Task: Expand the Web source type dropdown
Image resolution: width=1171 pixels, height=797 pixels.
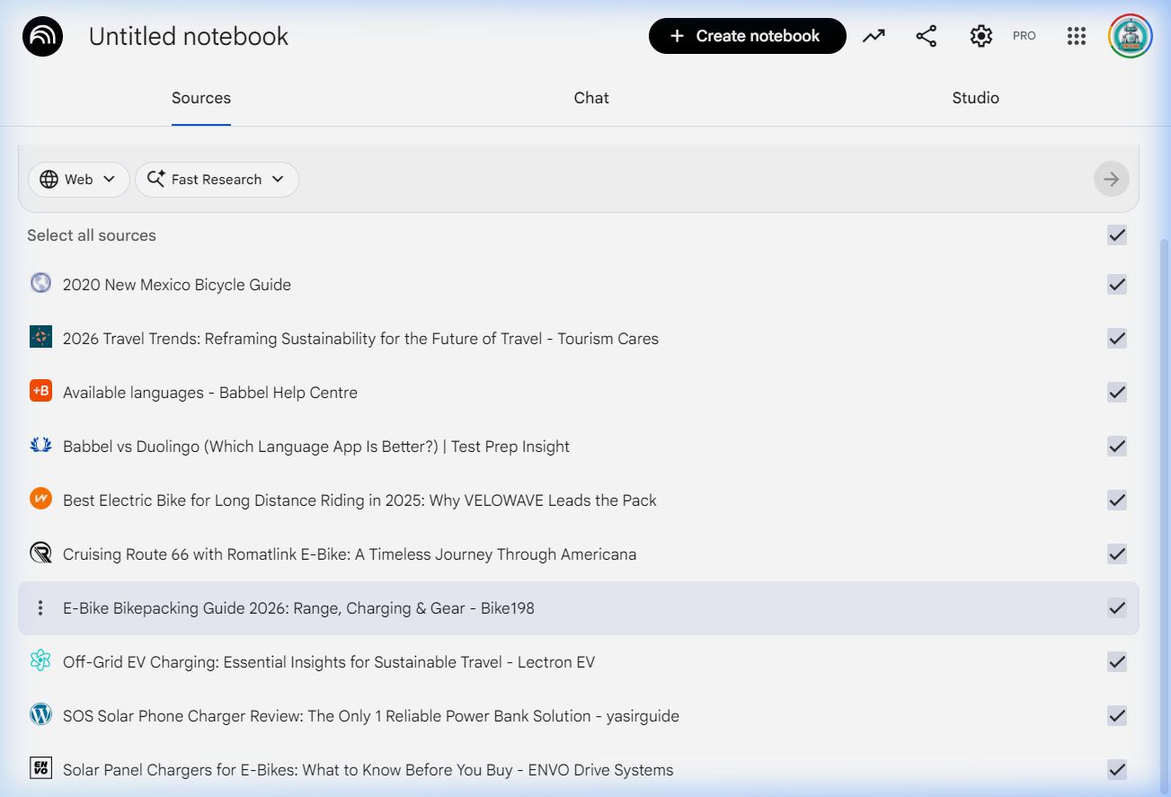Action: tap(78, 180)
